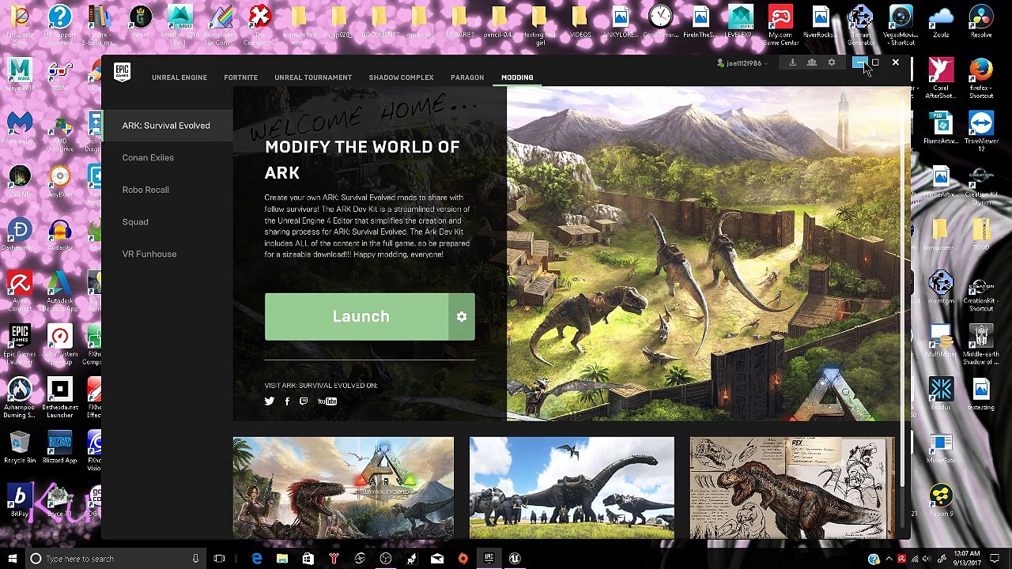Select the Epic Games Launcher taskbar icon
Image resolution: width=1012 pixels, height=569 pixels.
click(489, 559)
